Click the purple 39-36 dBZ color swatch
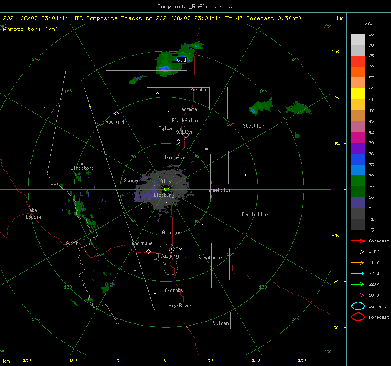 point(358,148)
